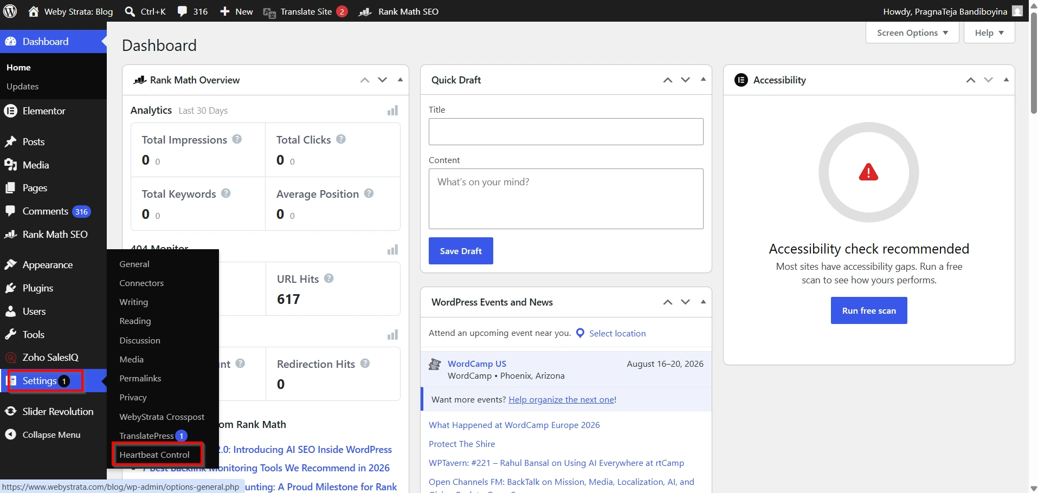The width and height of the screenshot is (1038, 493).
Task: Open WebyStrata Crosspost submenu item
Action: pos(162,417)
